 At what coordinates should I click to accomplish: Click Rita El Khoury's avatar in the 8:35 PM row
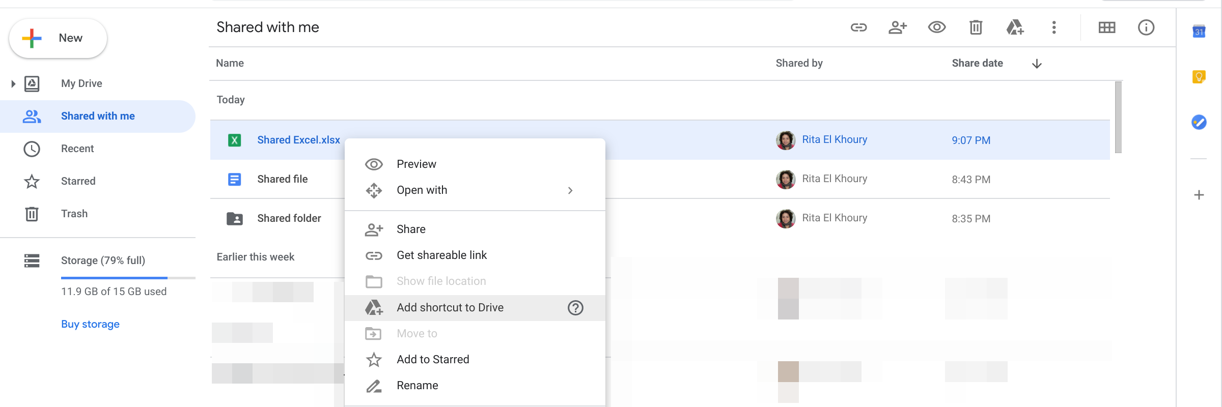[x=786, y=218]
